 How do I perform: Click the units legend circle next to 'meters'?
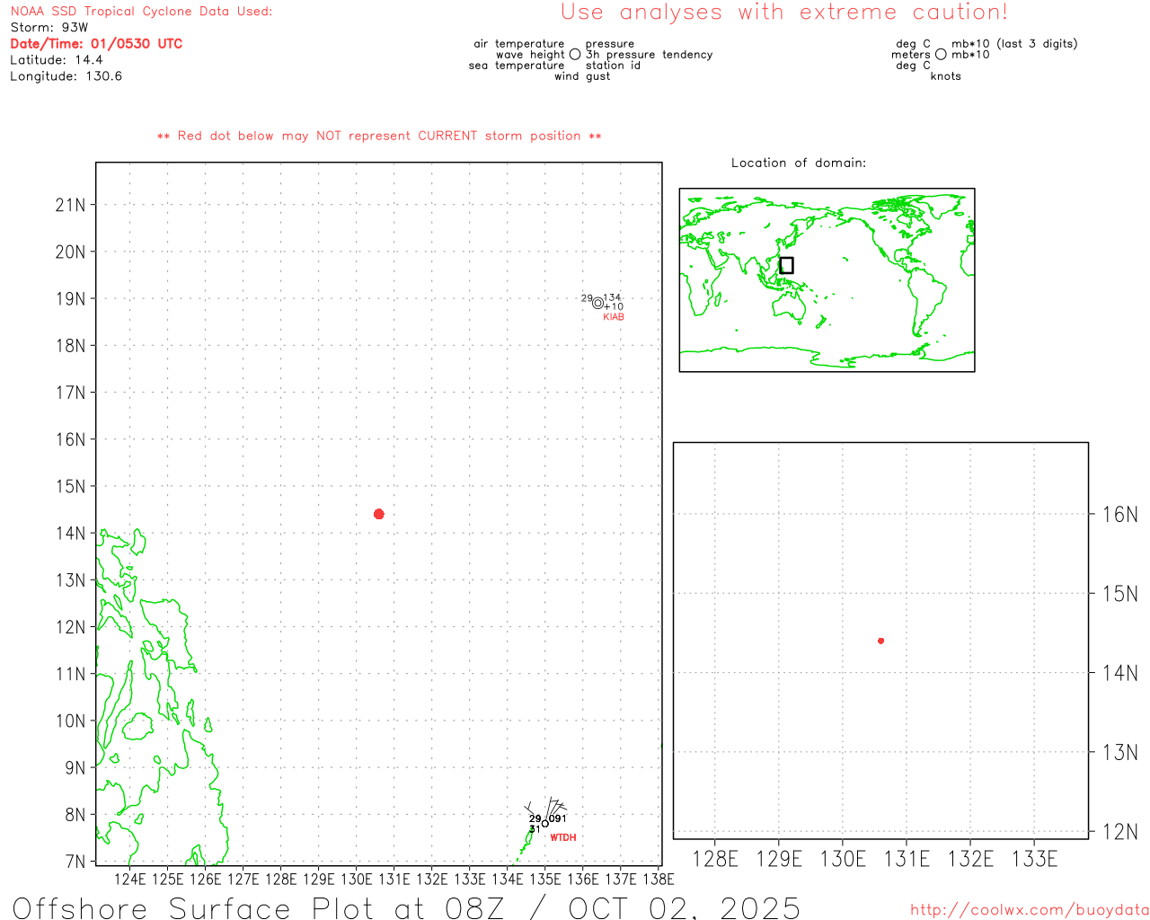941,55
